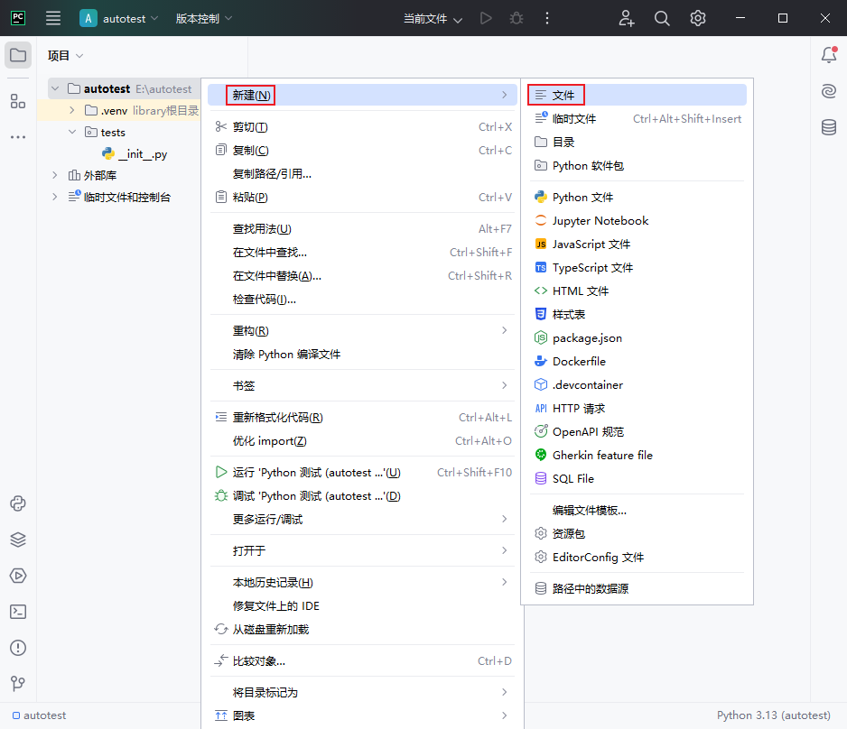Open the Terminal tool window icon

pos(18,612)
